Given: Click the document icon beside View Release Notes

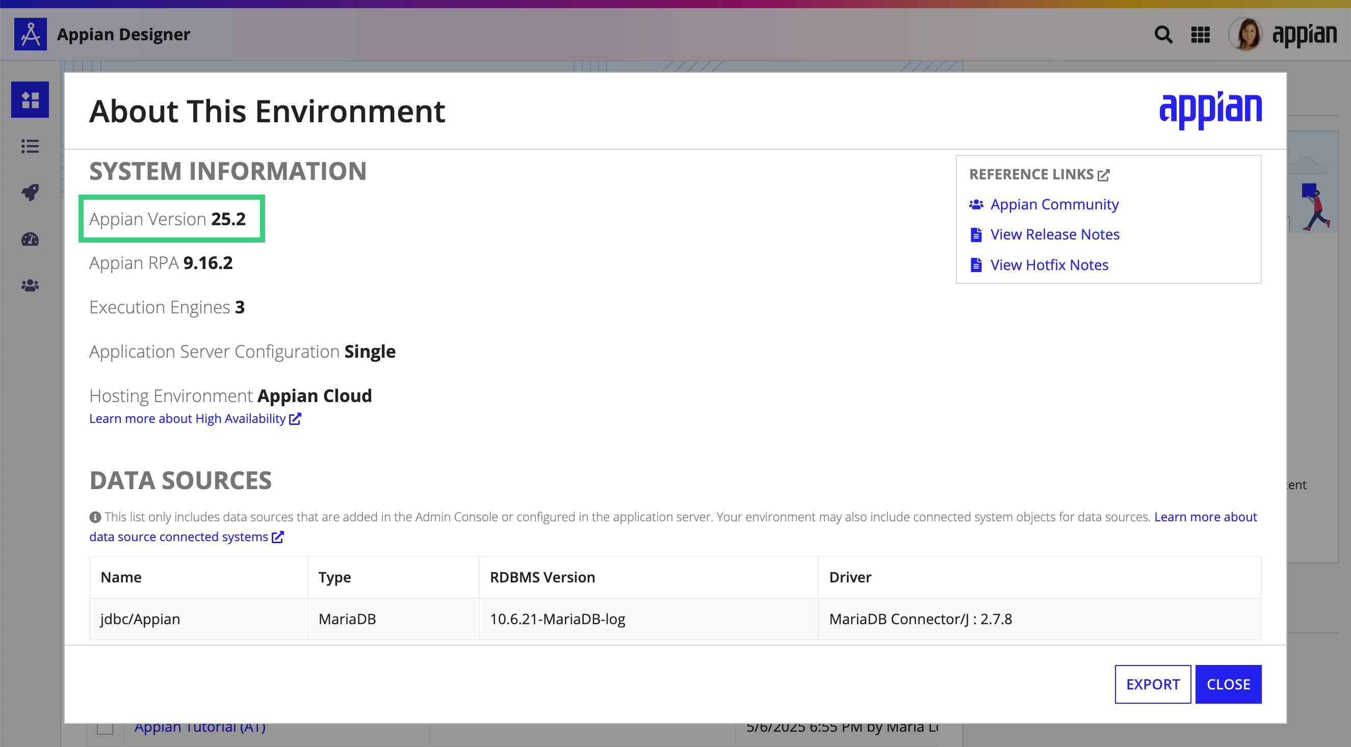Looking at the screenshot, I should (x=976, y=234).
